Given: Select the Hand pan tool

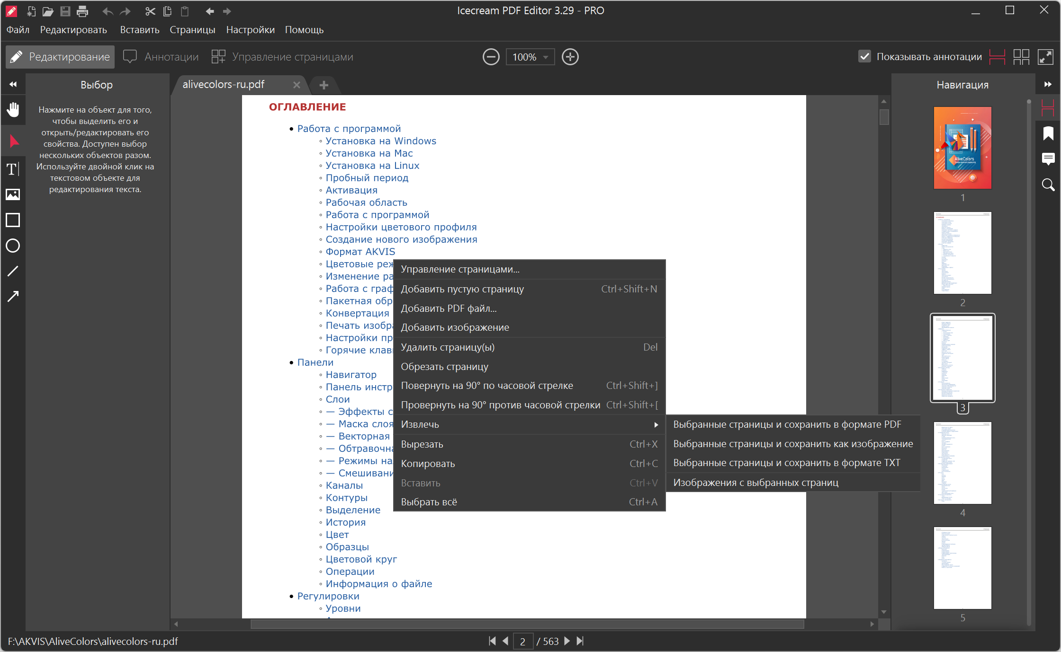Looking at the screenshot, I should [13, 109].
